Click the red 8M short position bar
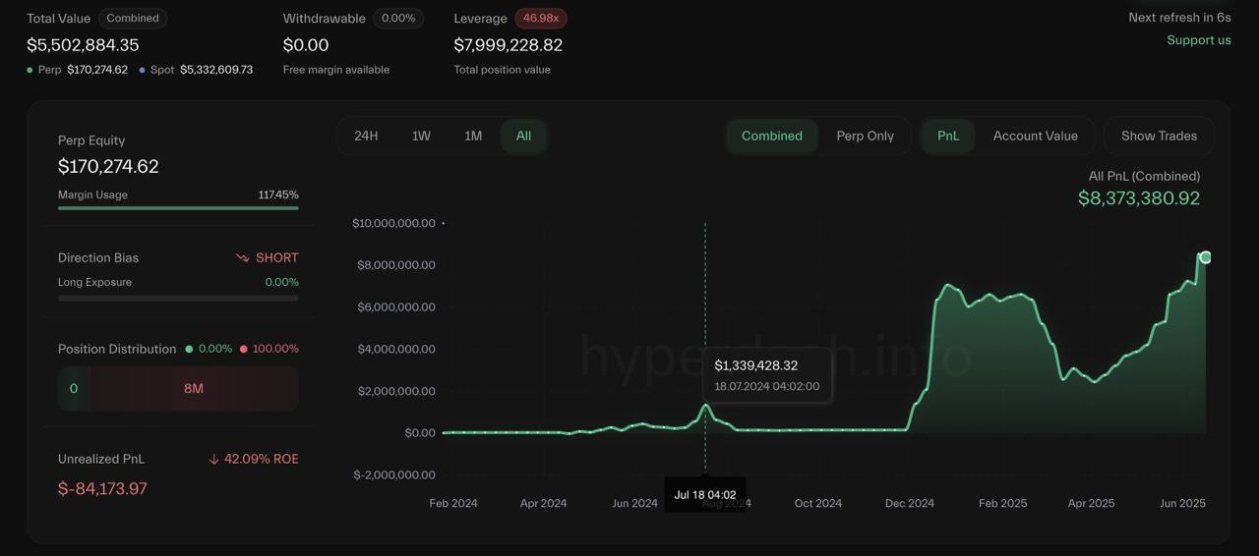 [194, 388]
